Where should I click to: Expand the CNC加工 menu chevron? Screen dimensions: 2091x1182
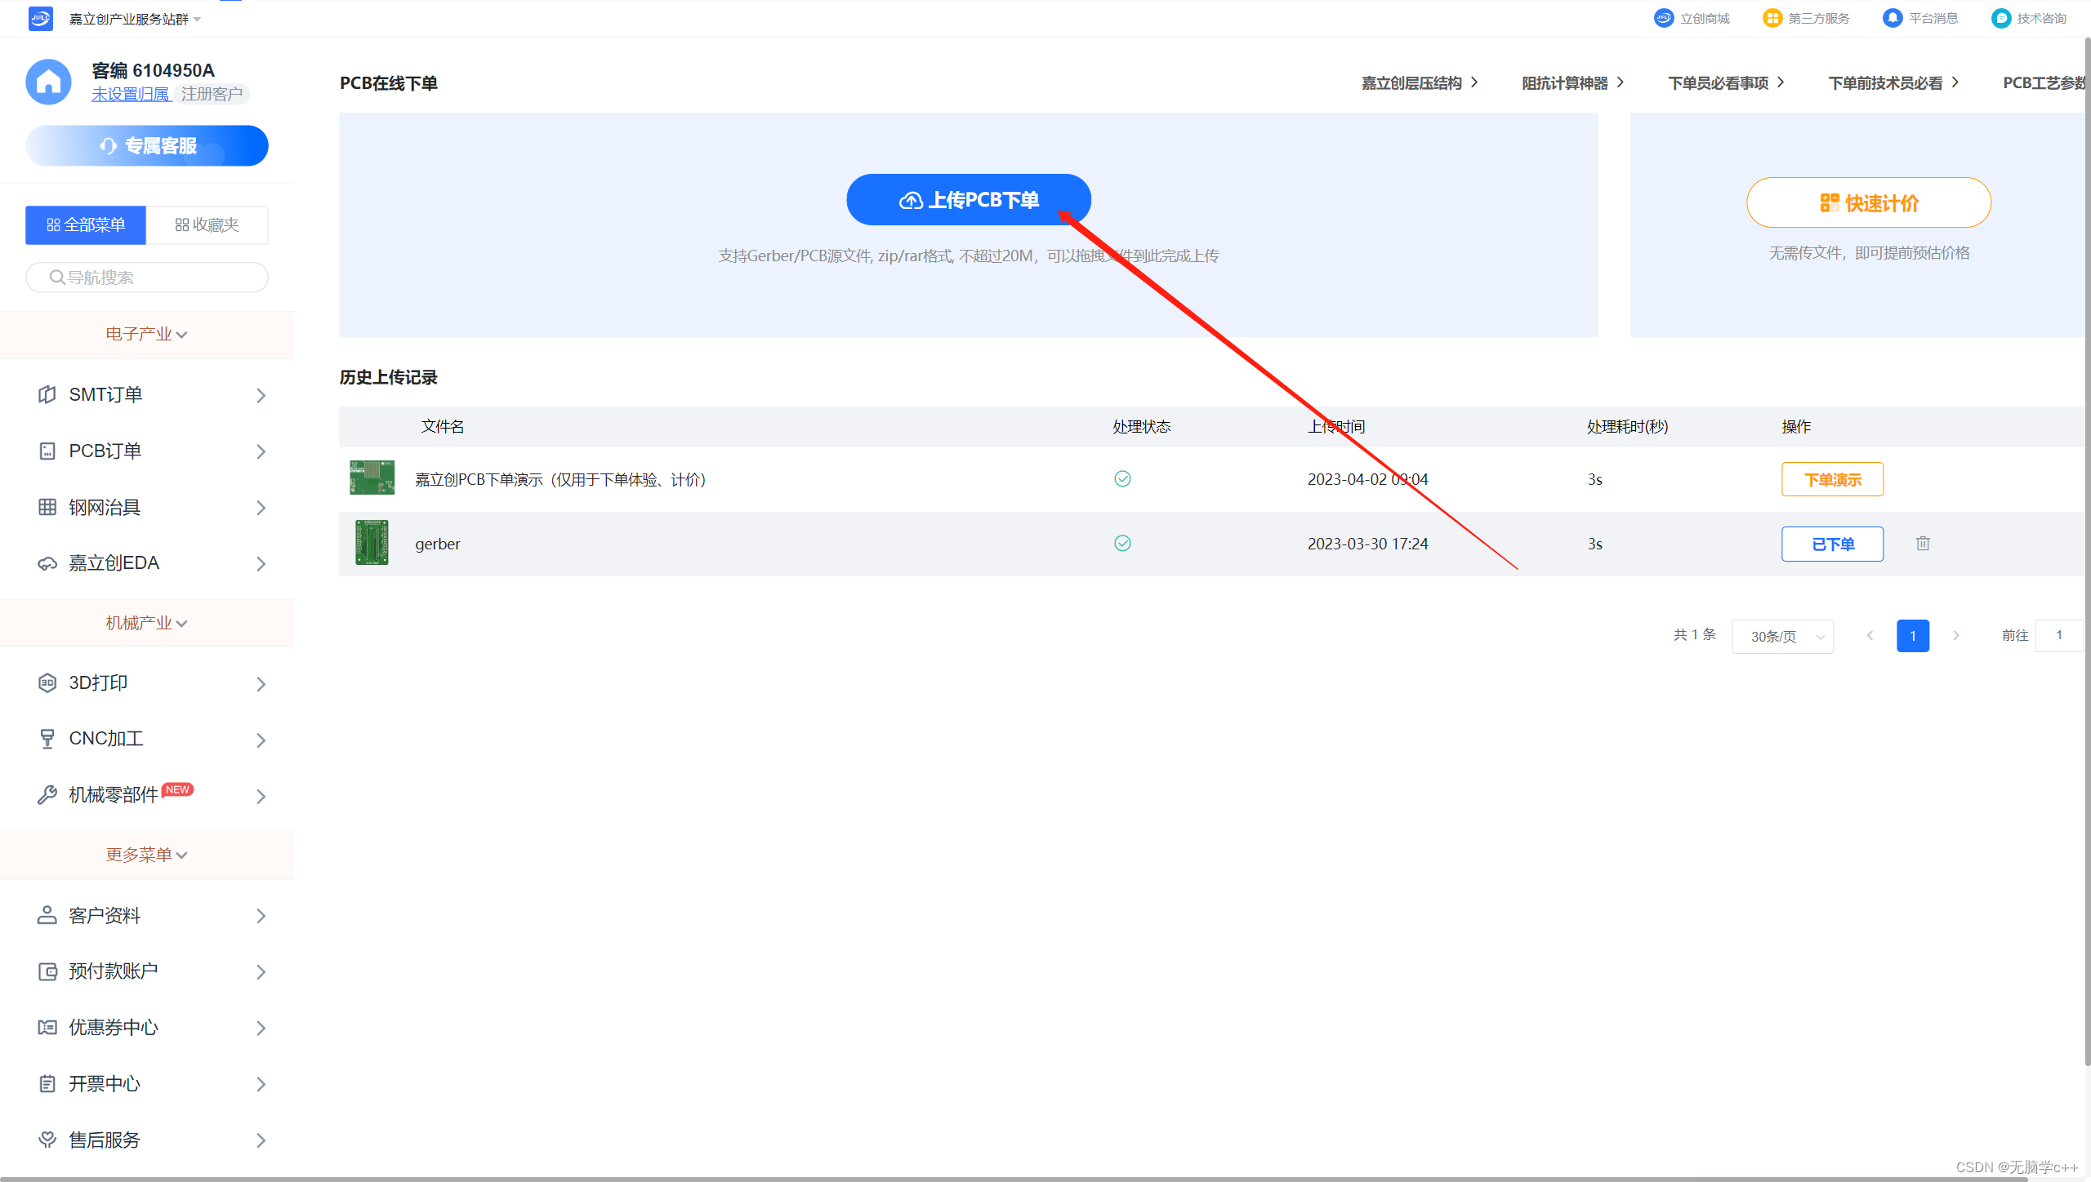tap(261, 740)
